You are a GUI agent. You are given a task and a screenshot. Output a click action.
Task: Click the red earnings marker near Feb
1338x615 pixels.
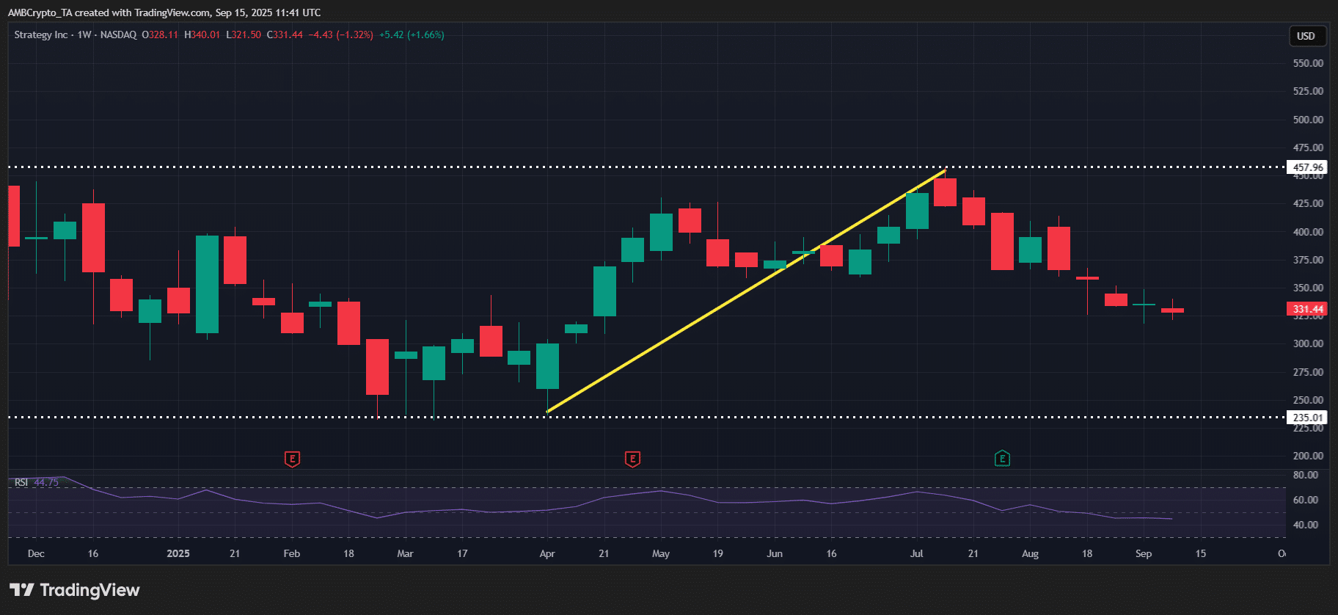[x=292, y=459]
